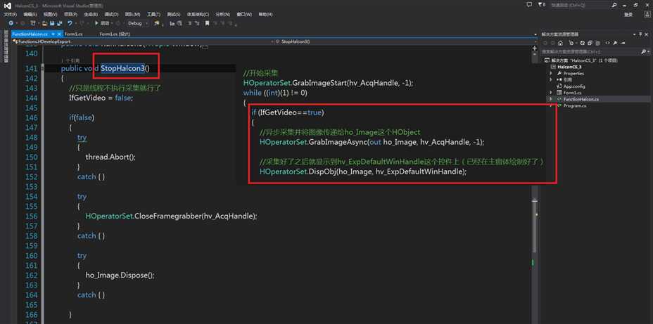Click Collapse All icon in Solution Explorer
The width and height of the screenshot is (653, 324).
point(590,43)
